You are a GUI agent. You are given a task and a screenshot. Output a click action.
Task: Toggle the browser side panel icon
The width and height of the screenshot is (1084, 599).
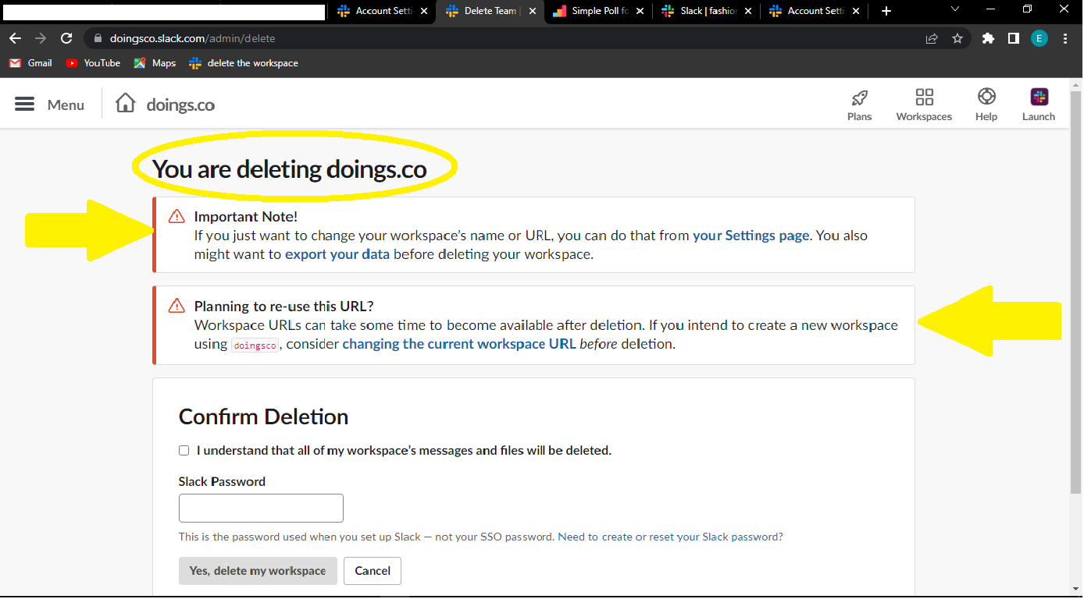coord(1013,38)
